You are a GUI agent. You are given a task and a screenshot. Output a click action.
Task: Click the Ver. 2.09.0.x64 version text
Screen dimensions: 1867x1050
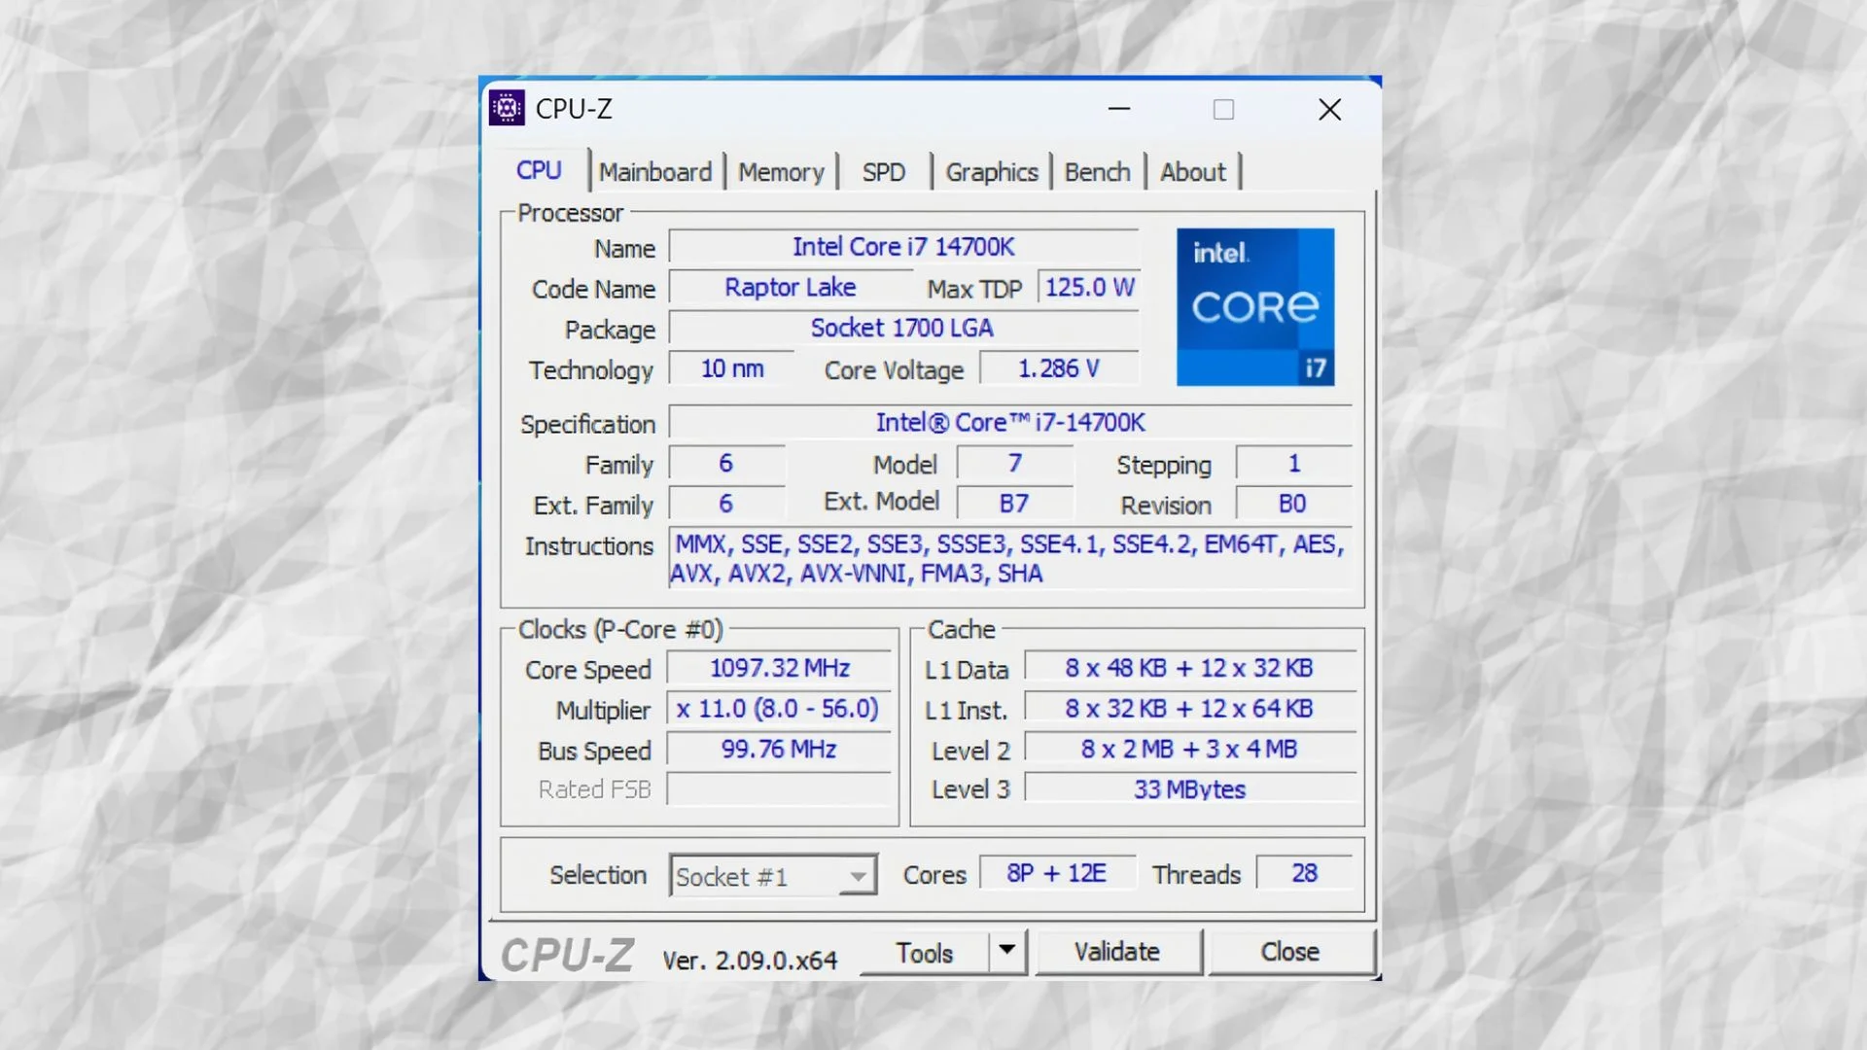(750, 961)
